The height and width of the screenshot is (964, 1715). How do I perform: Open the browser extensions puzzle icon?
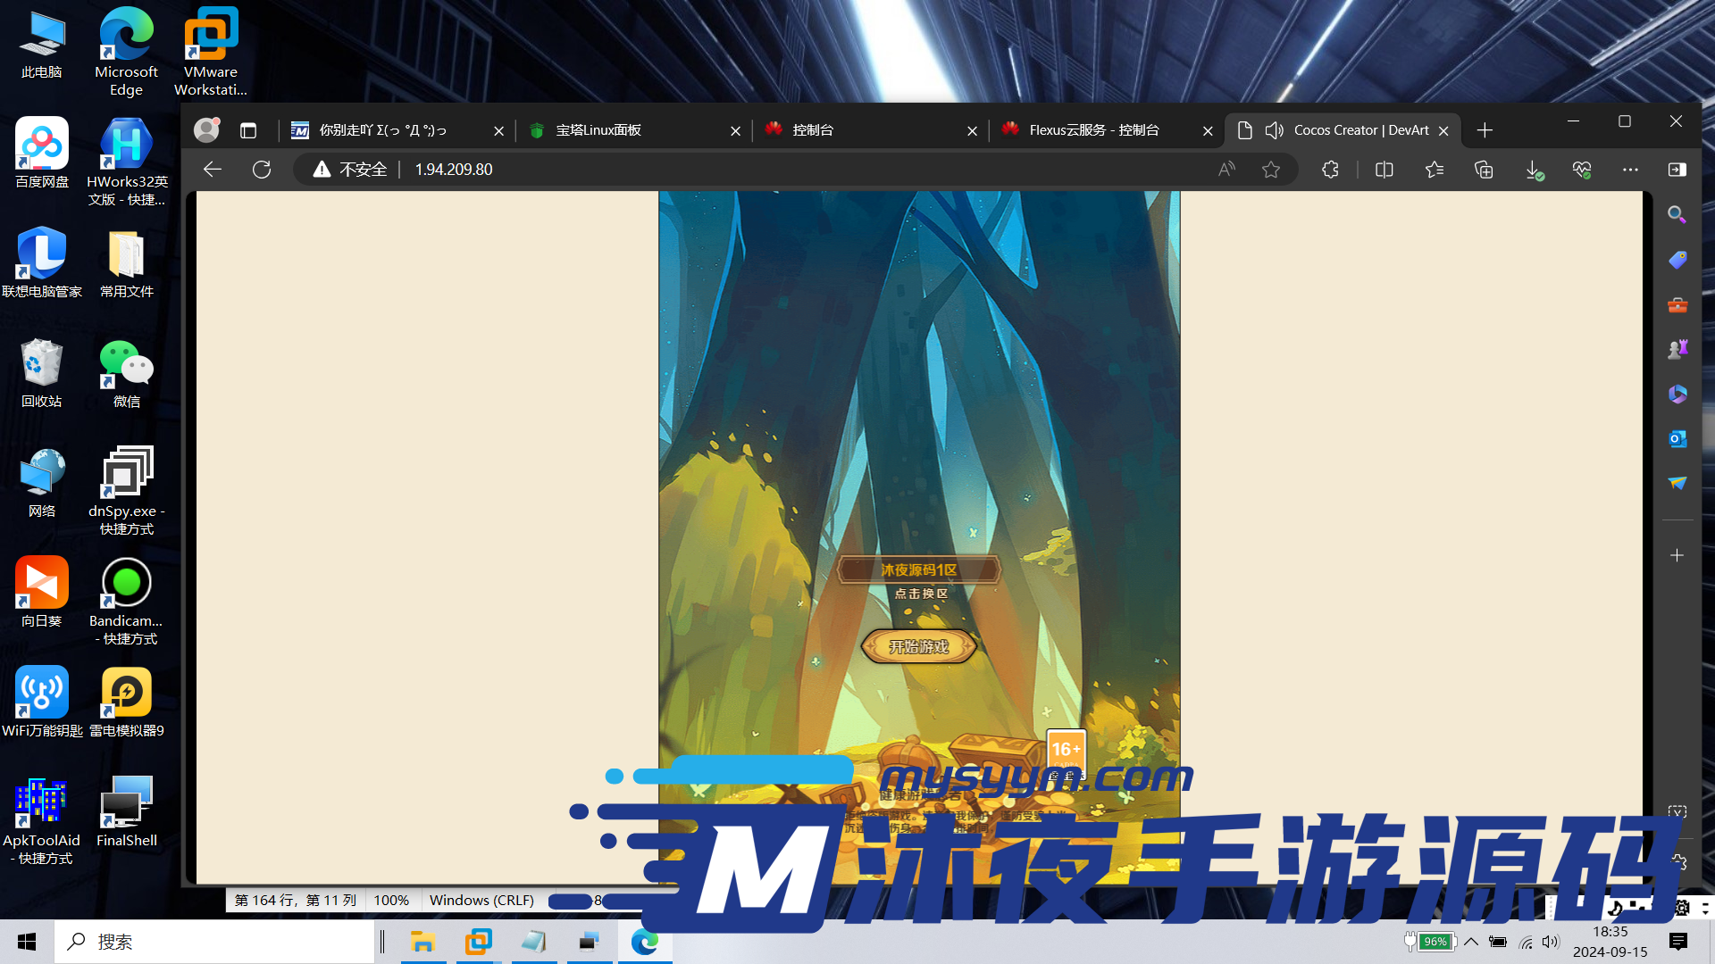pyautogui.click(x=1330, y=170)
